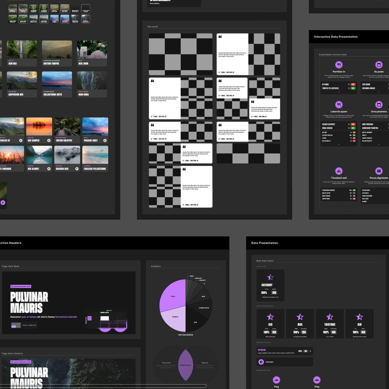Viewport: 389px width, 389px height.
Task: Follow the "quis et fames" purple link
Action: [x=29, y=317]
